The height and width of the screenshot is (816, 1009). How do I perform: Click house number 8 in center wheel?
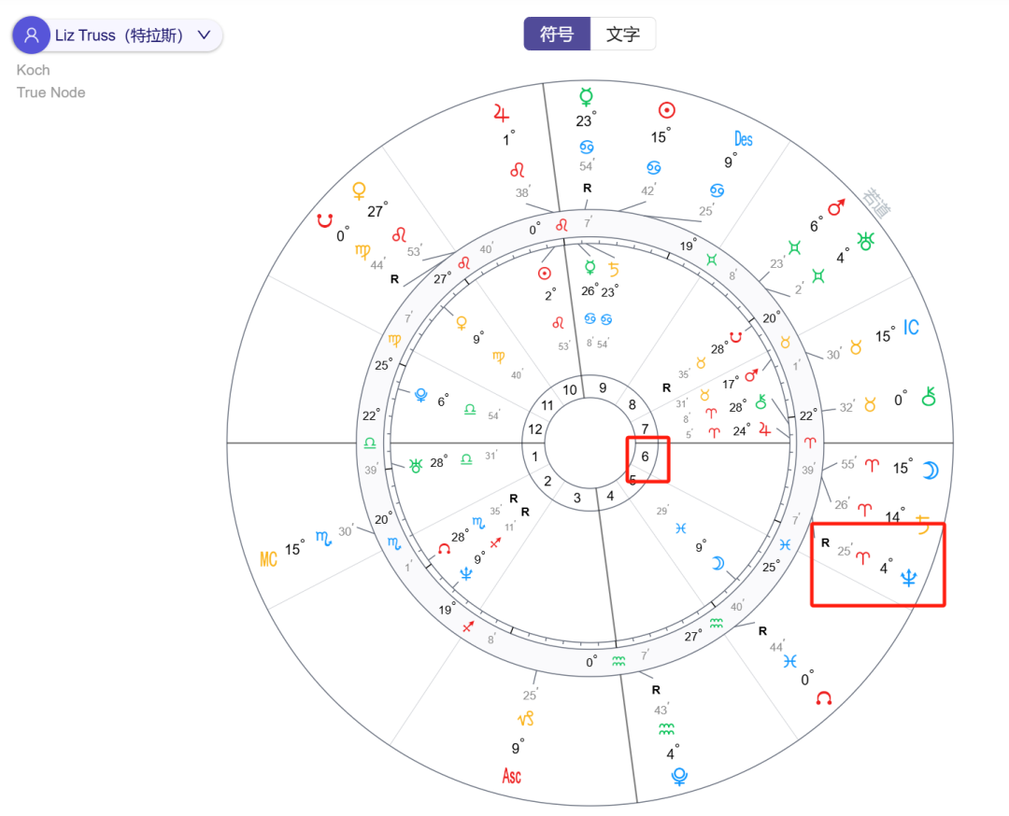point(632,404)
